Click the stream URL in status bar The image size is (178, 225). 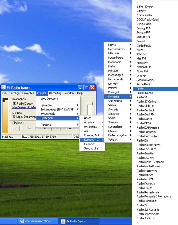pos(39,136)
